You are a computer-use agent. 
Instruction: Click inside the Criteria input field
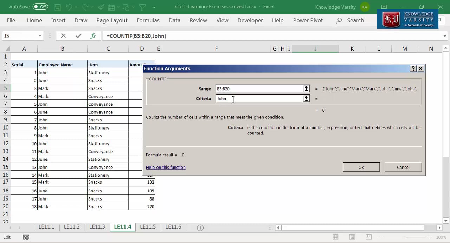(259, 99)
